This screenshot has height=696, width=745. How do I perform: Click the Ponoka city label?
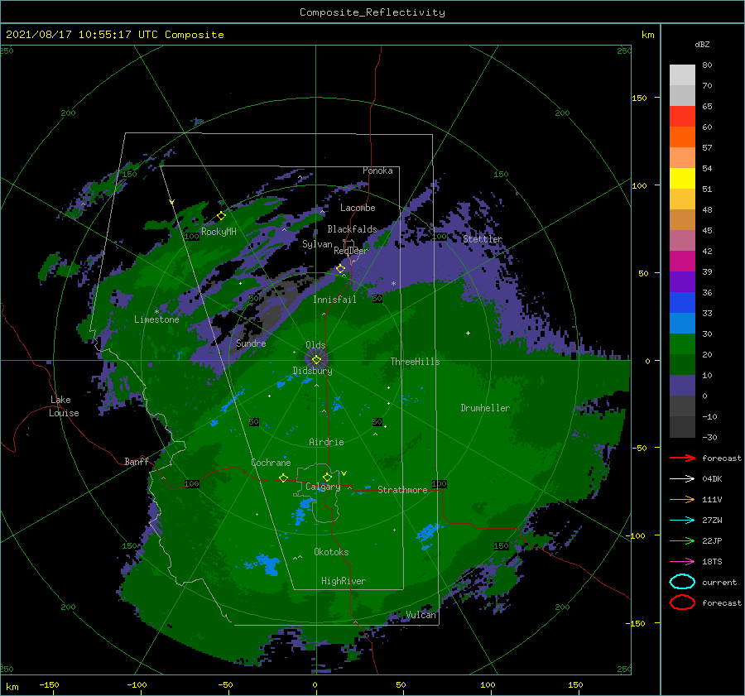point(377,171)
